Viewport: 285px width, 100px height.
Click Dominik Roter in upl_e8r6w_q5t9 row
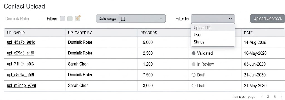click(80, 75)
